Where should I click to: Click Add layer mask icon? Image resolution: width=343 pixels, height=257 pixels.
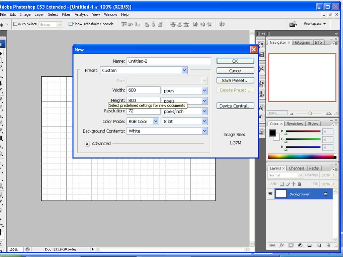tap(291, 245)
